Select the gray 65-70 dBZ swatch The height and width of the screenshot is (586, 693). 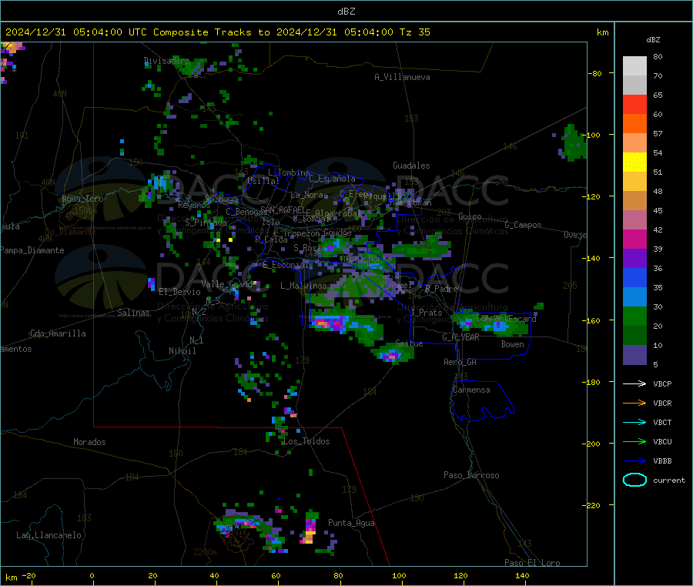click(634, 85)
